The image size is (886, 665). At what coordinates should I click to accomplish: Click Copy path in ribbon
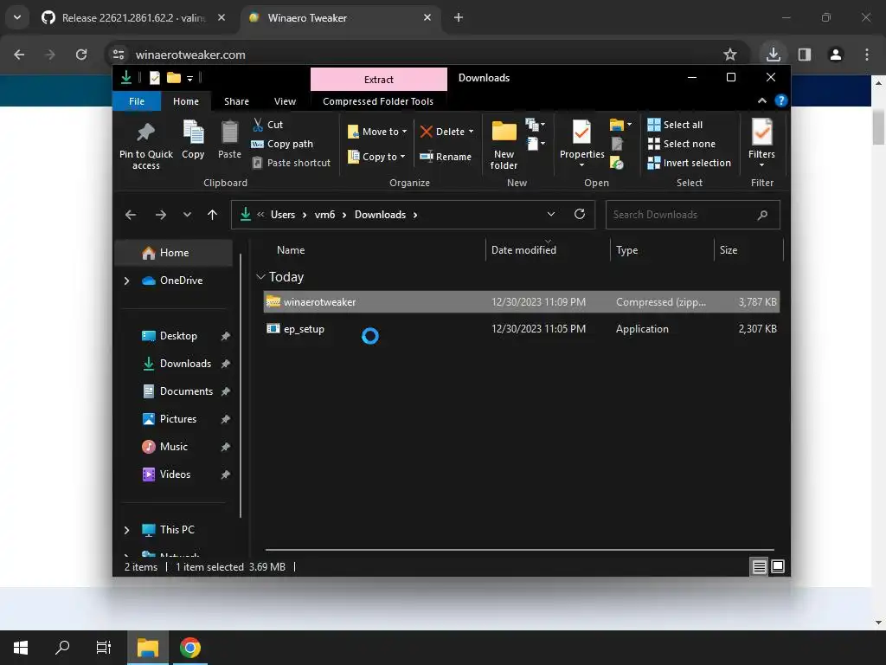tap(282, 144)
